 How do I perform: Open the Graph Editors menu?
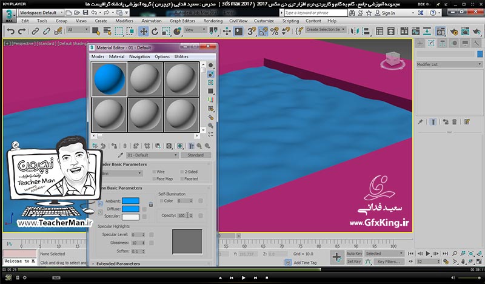coord(182,21)
